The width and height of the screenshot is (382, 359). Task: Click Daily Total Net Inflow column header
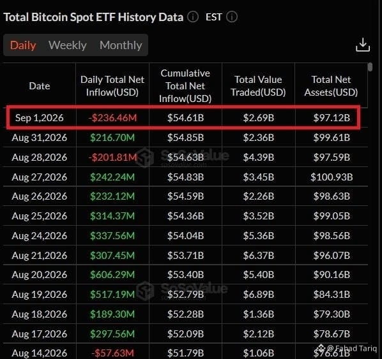coord(112,86)
